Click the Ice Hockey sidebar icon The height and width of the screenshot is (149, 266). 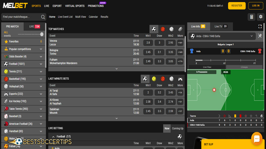point(6,101)
